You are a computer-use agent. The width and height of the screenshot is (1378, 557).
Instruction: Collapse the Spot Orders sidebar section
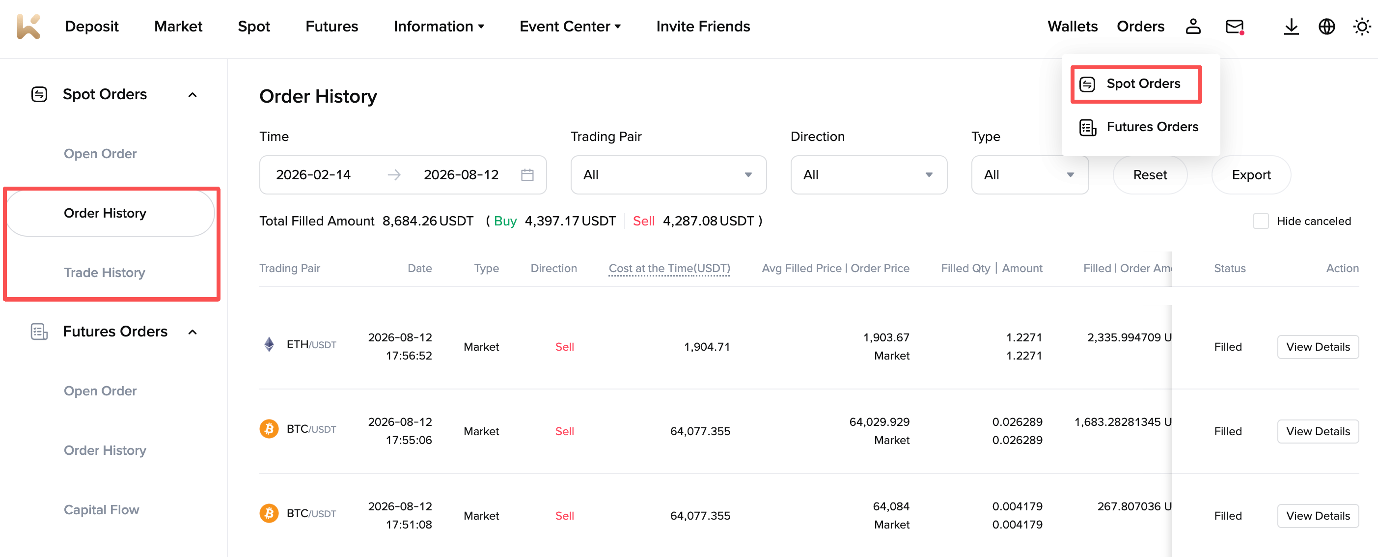tap(193, 95)
